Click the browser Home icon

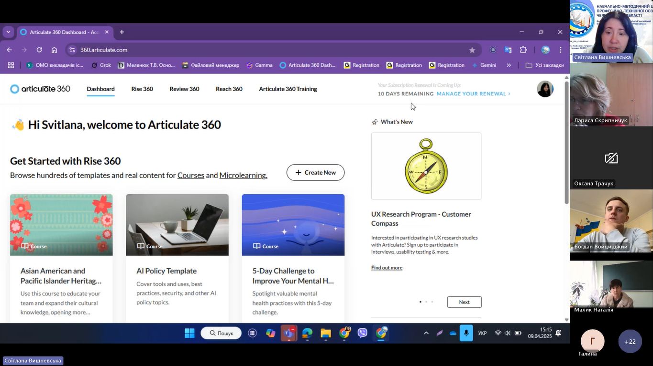point(54,50)
